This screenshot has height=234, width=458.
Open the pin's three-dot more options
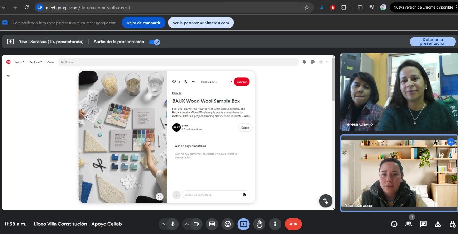pos(194,82)
